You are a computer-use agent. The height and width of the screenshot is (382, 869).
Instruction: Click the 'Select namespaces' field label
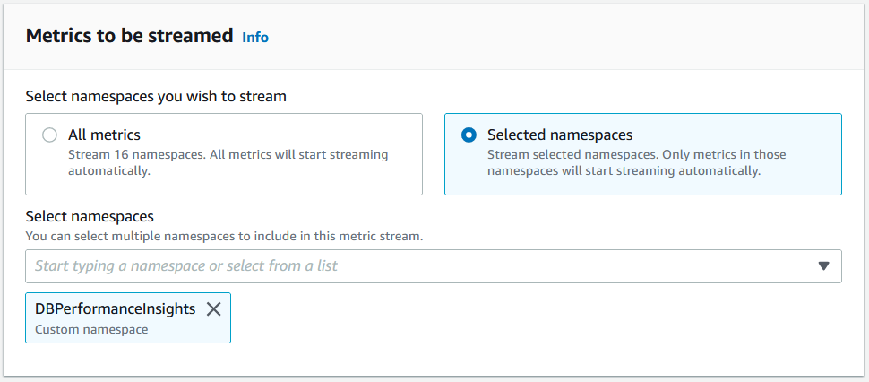(x=90, y=216)
